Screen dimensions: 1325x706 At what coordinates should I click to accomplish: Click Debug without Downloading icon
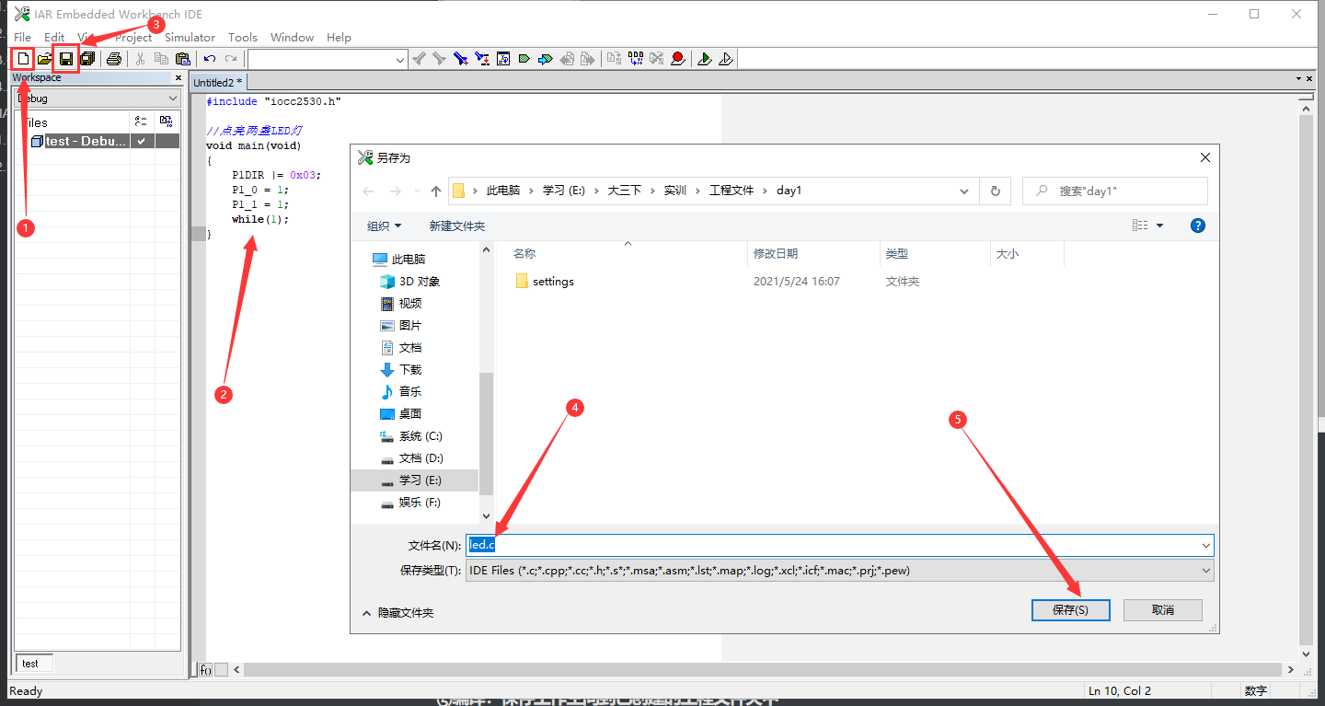tap(726, 59)
